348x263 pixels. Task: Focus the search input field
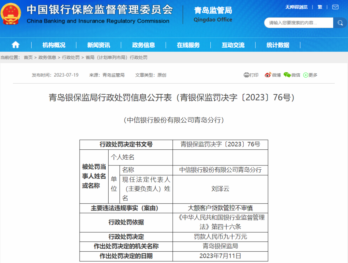pyautogui.click(x=298, y=23)
